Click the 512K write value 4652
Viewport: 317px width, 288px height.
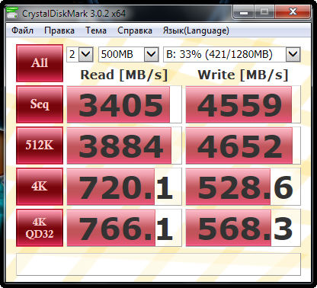pos(243,146)
